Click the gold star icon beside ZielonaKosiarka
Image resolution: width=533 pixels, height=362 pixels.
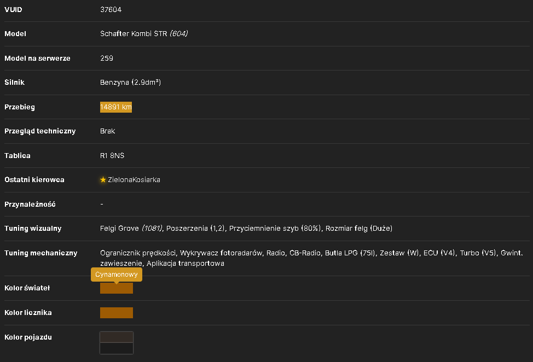[x=103, y=180]
